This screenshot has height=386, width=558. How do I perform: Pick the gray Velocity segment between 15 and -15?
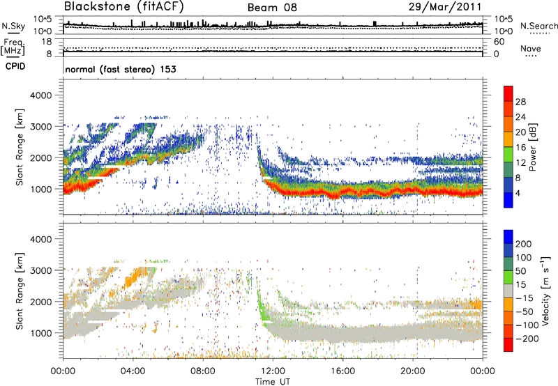508,291
